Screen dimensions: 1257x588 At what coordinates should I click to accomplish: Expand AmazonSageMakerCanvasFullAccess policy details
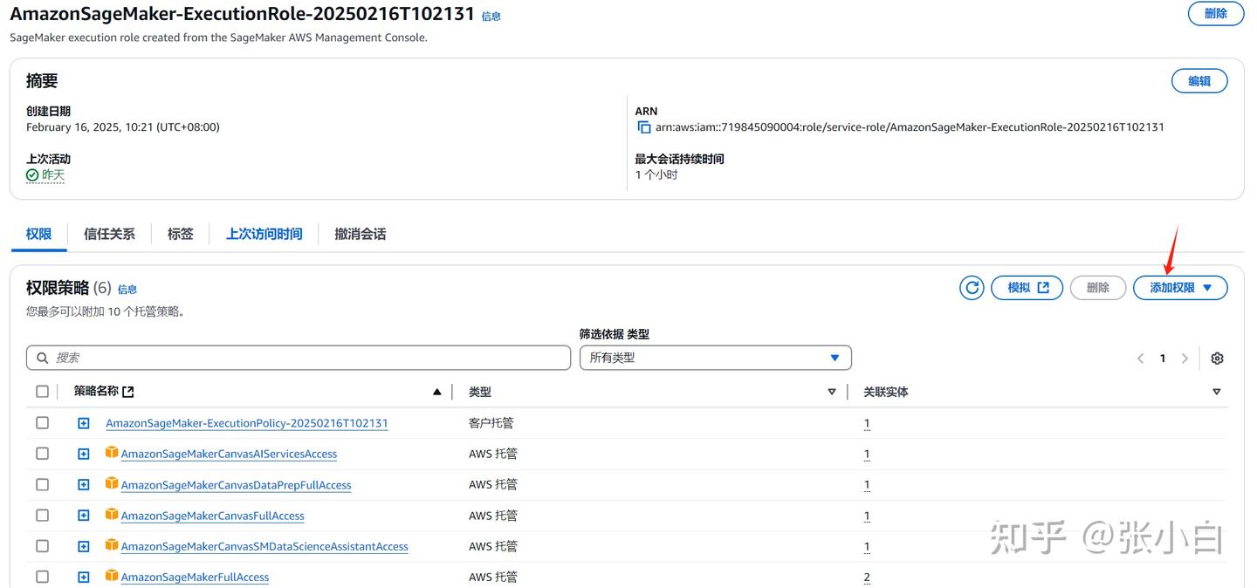[84, 516]
